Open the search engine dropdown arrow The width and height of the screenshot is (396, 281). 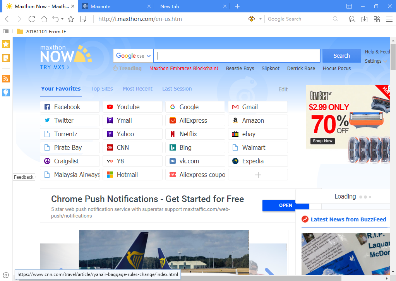[261, 19]
